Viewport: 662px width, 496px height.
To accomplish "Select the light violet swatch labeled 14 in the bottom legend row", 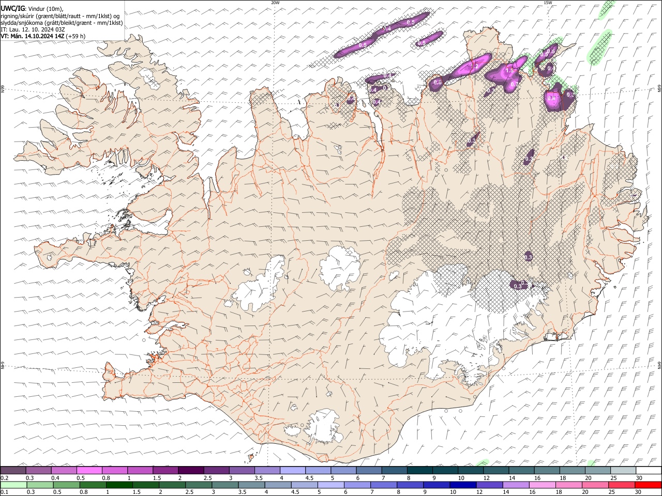I will tap(516, 485).
